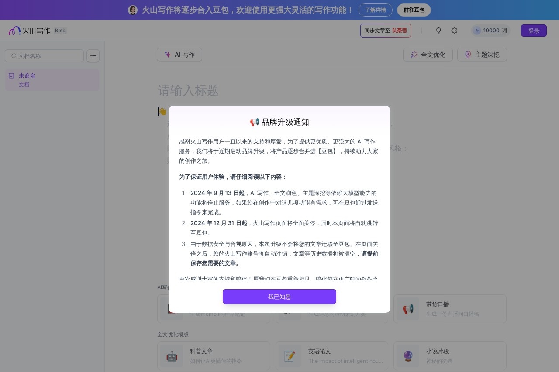Image resolution: width=559 pixels, height=372 pixels.
Task: Click the lightbulb icon in the header
Action: (x=438, y=31)
